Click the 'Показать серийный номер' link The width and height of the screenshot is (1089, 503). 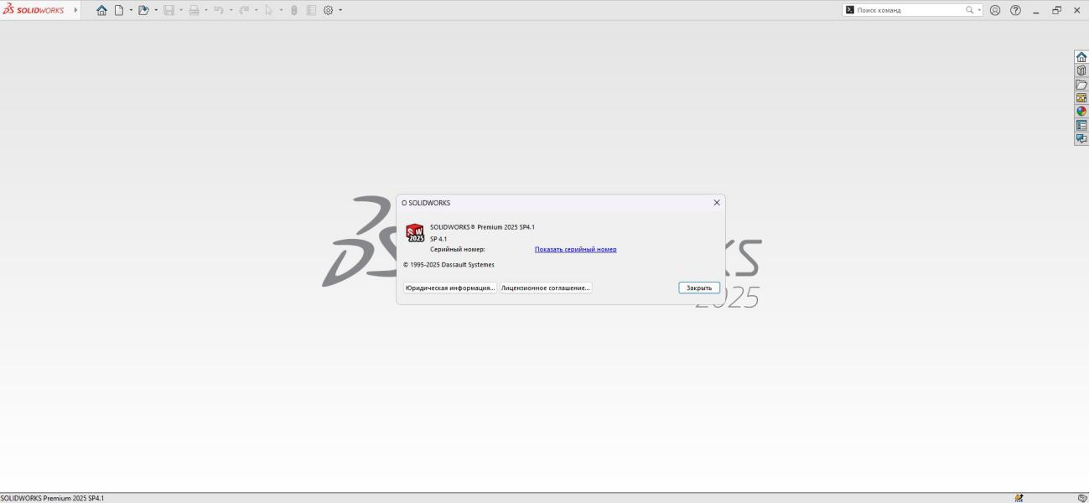575,249
